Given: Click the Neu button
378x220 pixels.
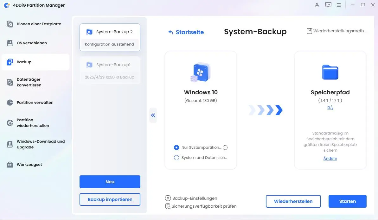Looking at the screenshot, I should (110, 182).
